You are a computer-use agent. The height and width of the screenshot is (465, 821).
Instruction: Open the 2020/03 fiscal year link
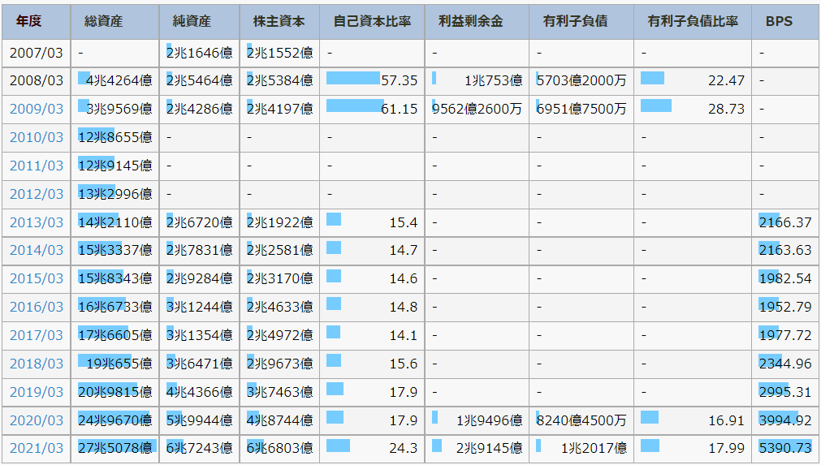(x=36, y=420)
